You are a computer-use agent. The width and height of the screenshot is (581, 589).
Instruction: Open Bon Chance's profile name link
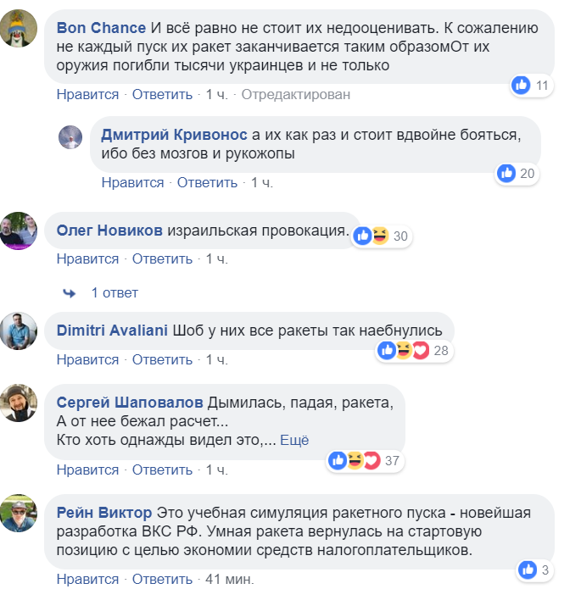tap(101, 28)
